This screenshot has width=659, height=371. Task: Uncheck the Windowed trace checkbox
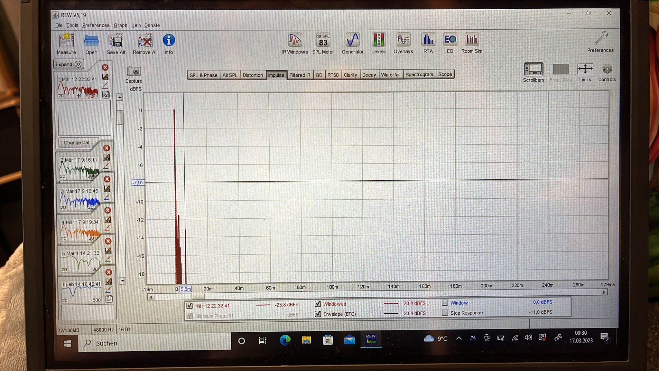(x=318, y=304)
